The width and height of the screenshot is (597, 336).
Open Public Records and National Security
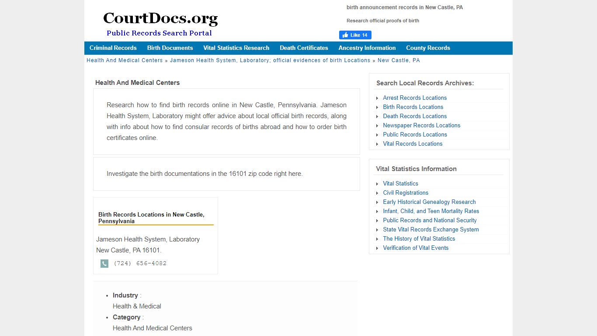[x=430, y=220]
